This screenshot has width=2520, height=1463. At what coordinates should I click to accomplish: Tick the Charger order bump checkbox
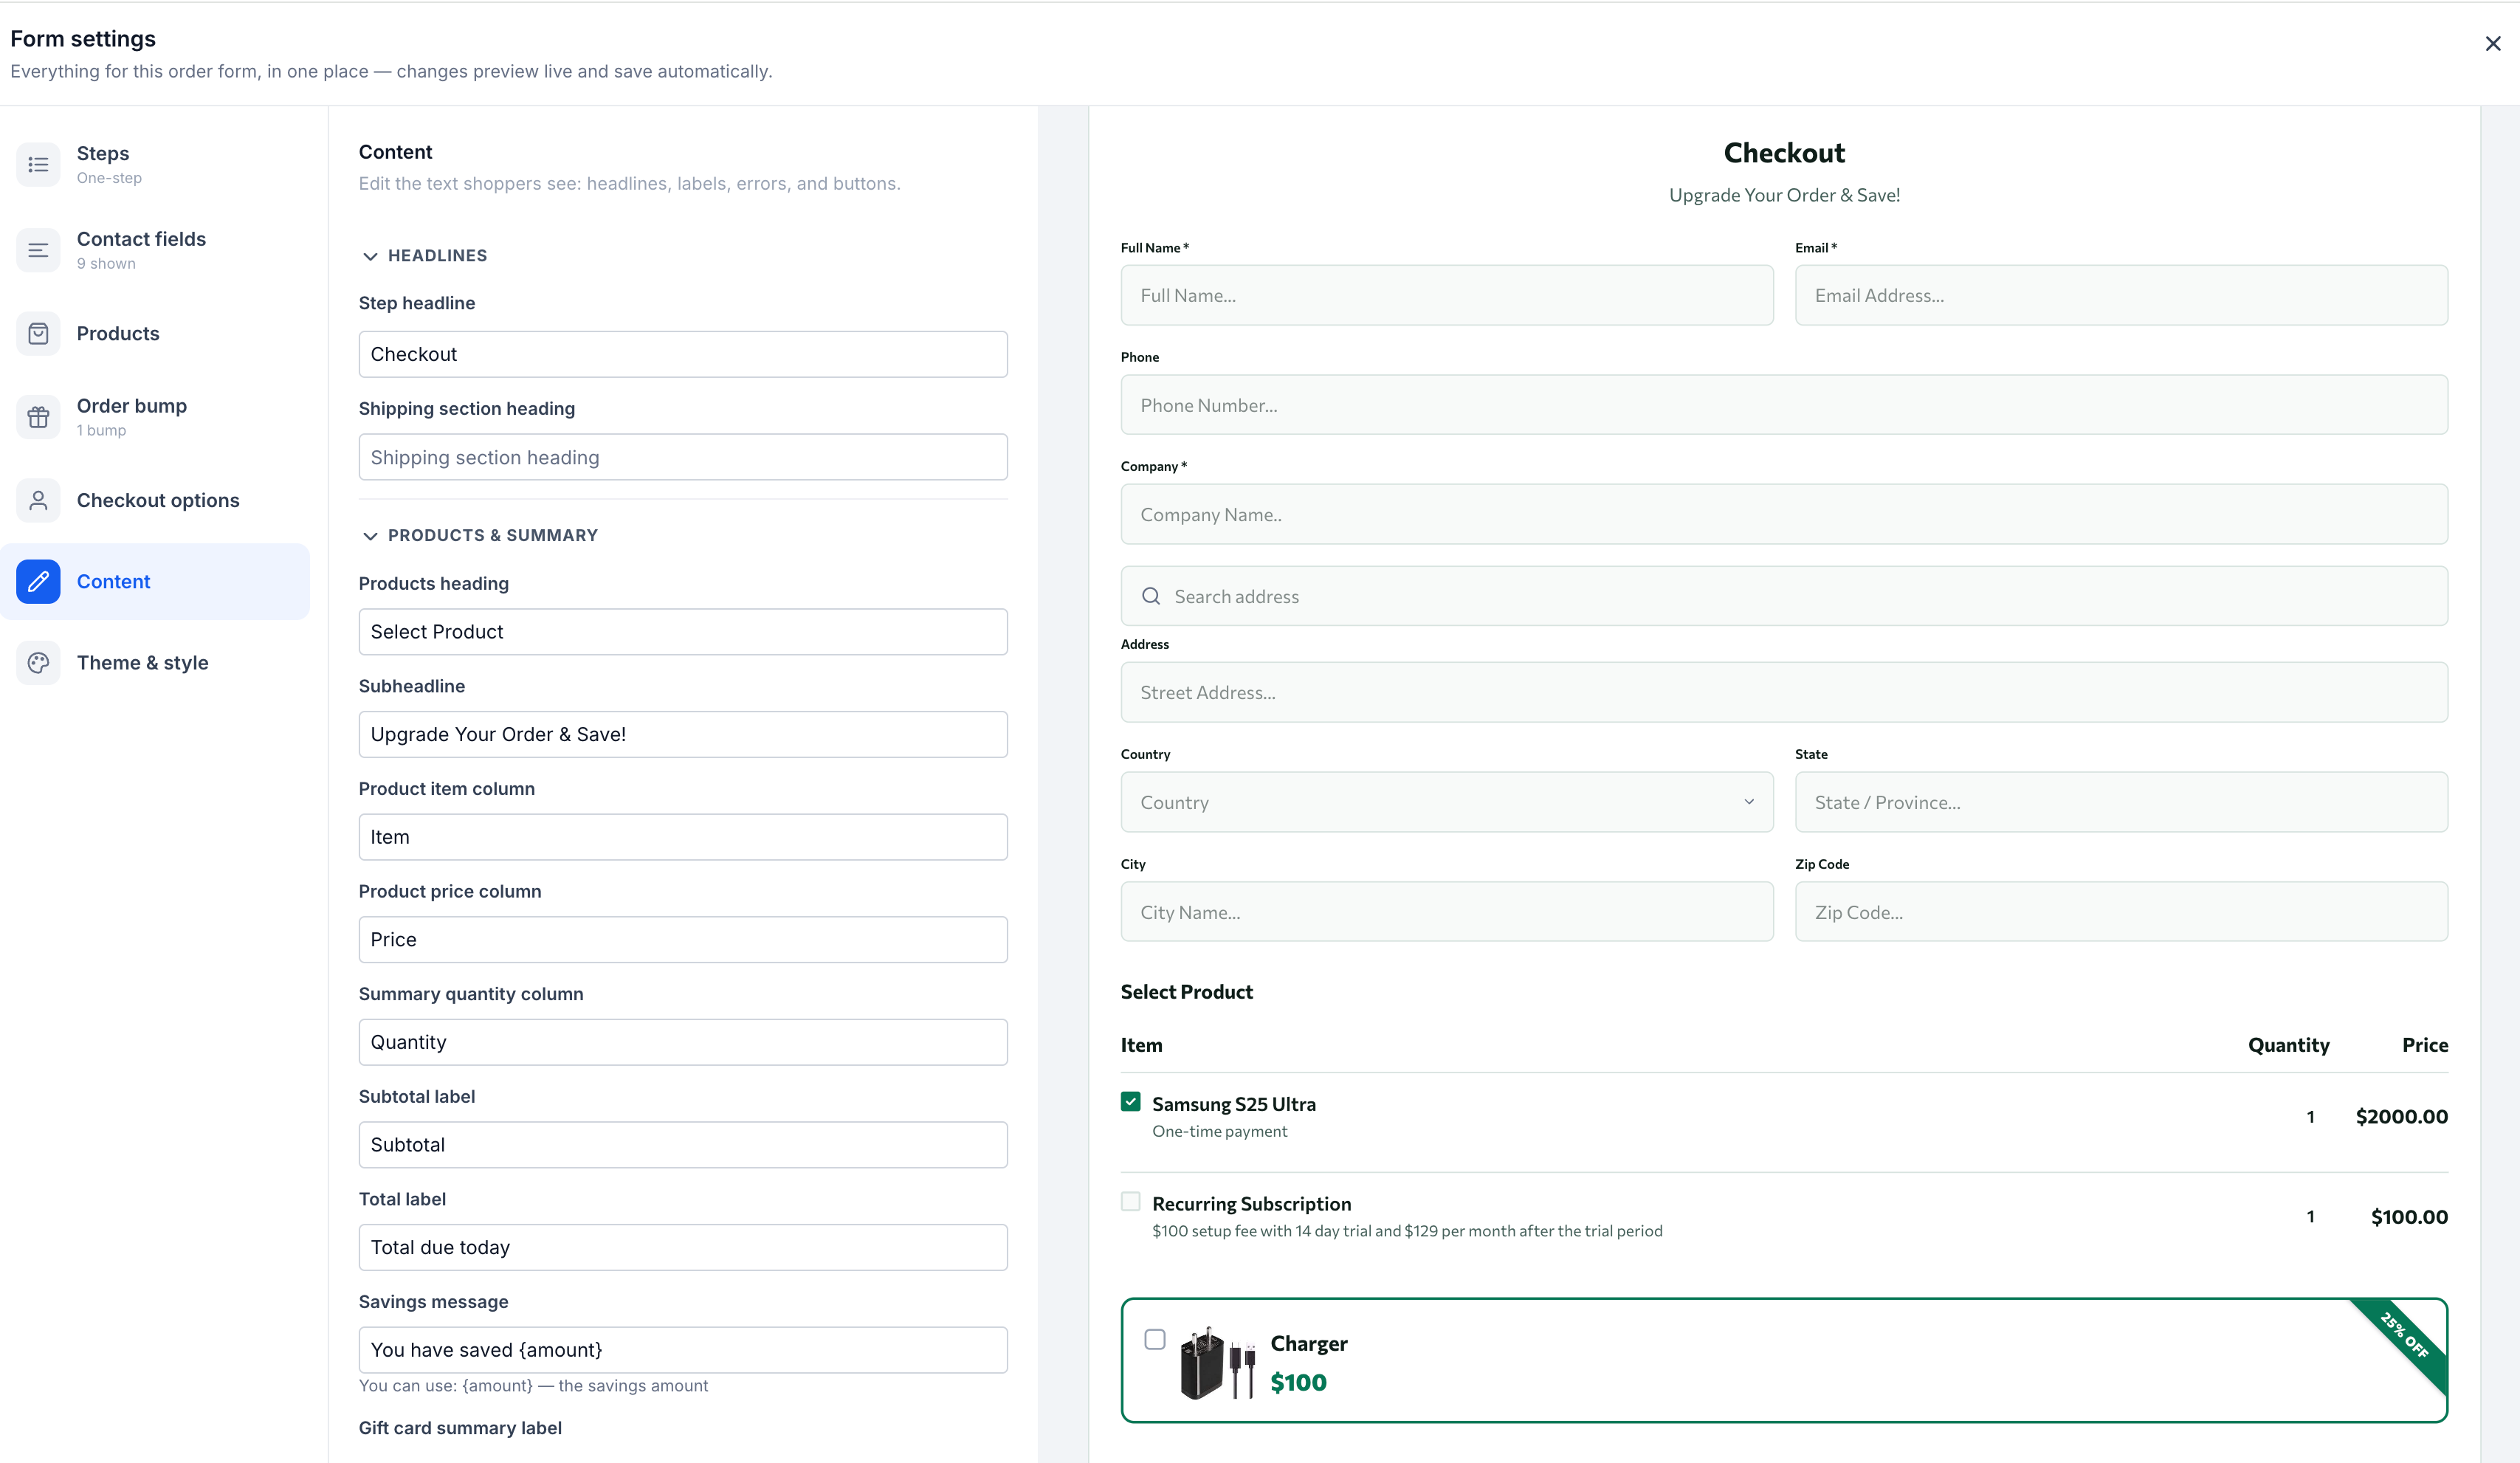click(1155, 1339)
